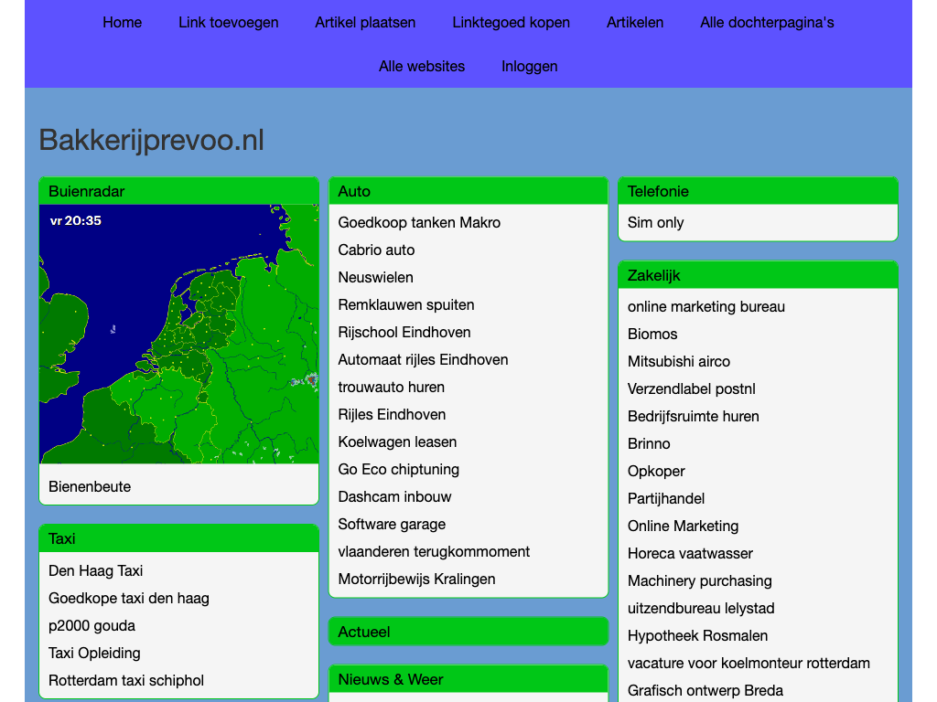937x702 pixels.
Task: Visit online marketing bureau link
Action: 706,306
